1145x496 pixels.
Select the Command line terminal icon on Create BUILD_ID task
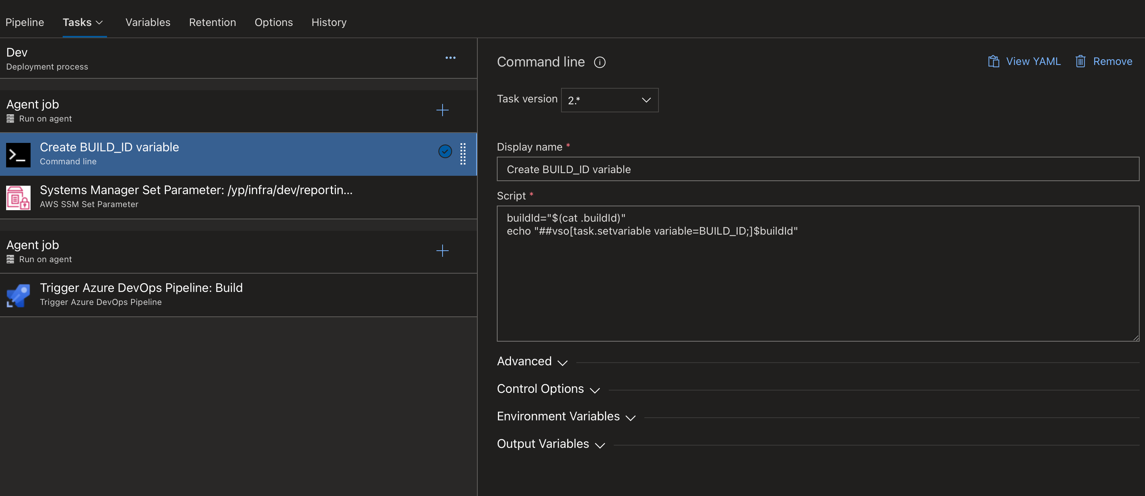pyautogui.click(x=18, y=154)
